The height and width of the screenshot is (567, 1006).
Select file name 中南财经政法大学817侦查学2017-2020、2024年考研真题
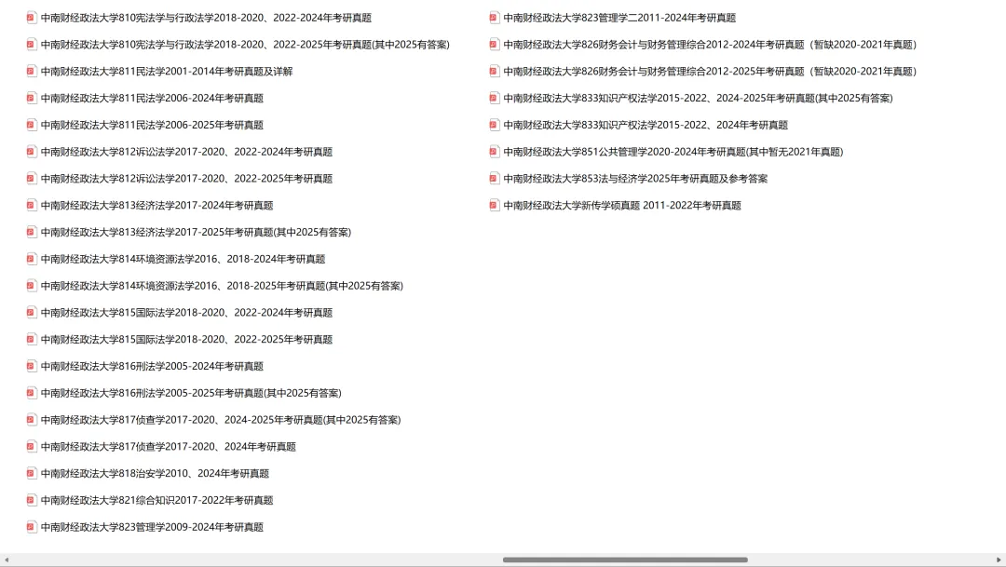[168, 446]
